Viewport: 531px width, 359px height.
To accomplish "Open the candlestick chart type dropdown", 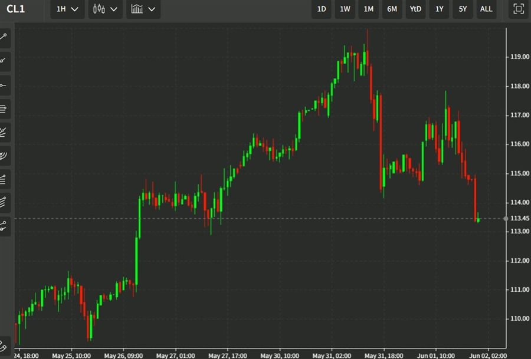I will 106,9.
